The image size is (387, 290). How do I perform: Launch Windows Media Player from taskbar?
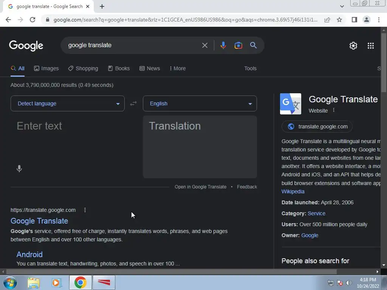[x=57, y=283]
